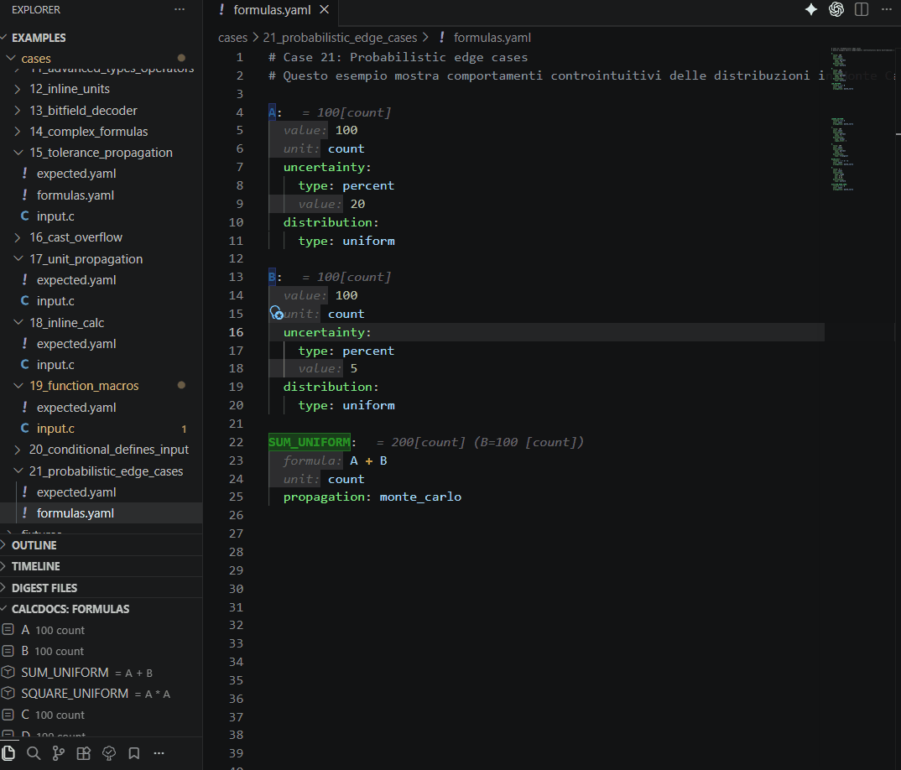Image resolution: width=901 pixels, height=770 pixels.
Task: Open Explorer views and more actions menu
Action: point(180,9)
